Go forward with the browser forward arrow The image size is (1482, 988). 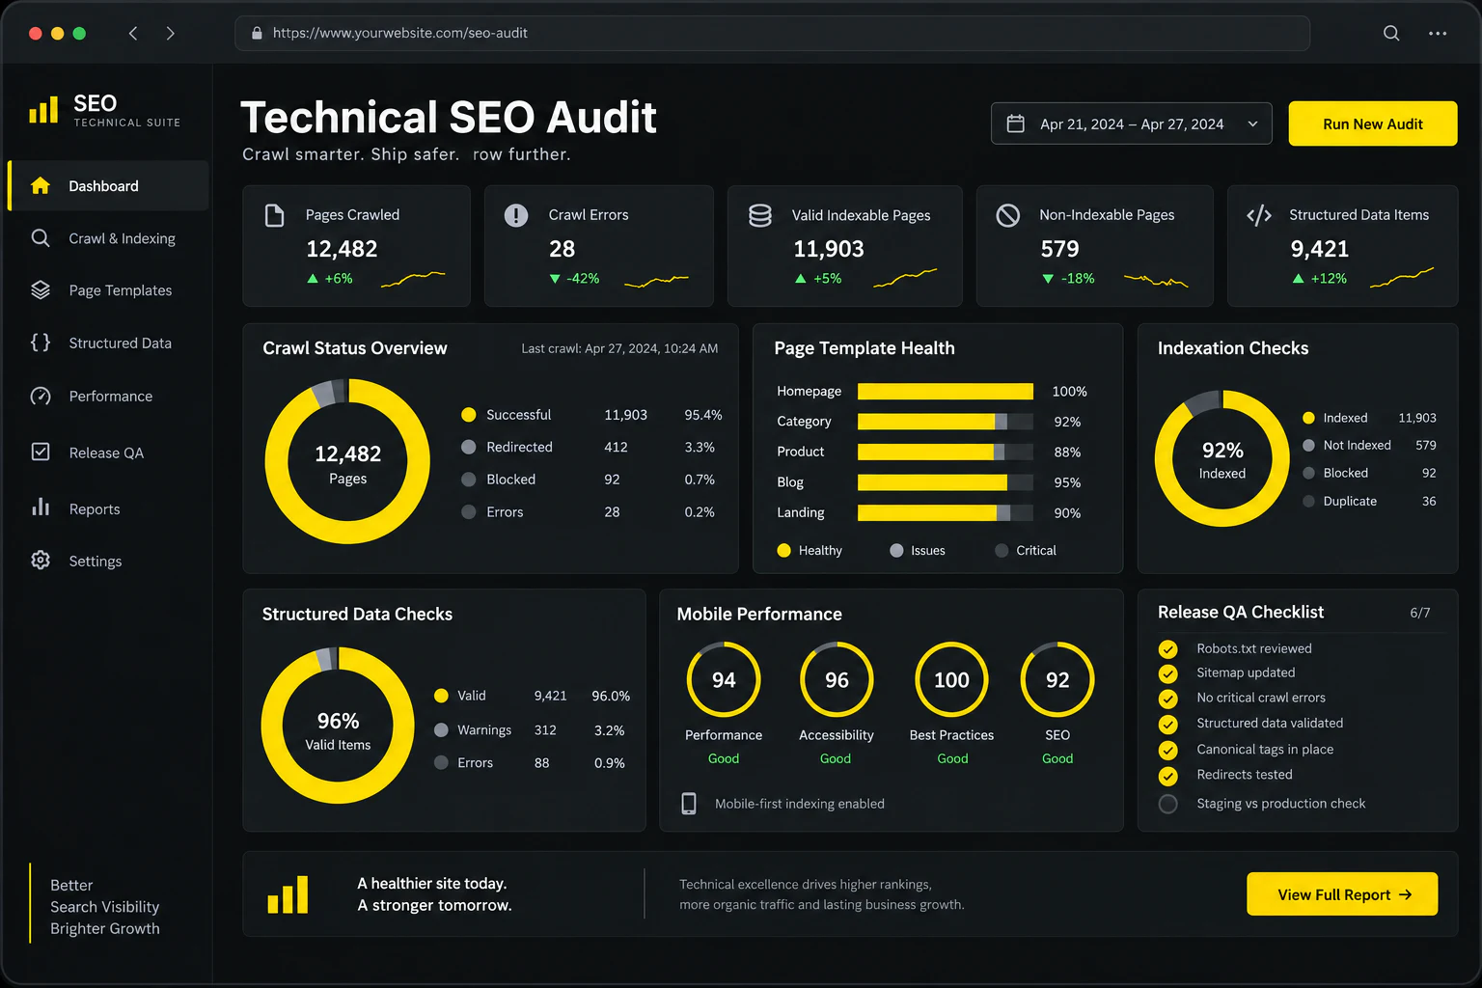click(x=171, y=33)
